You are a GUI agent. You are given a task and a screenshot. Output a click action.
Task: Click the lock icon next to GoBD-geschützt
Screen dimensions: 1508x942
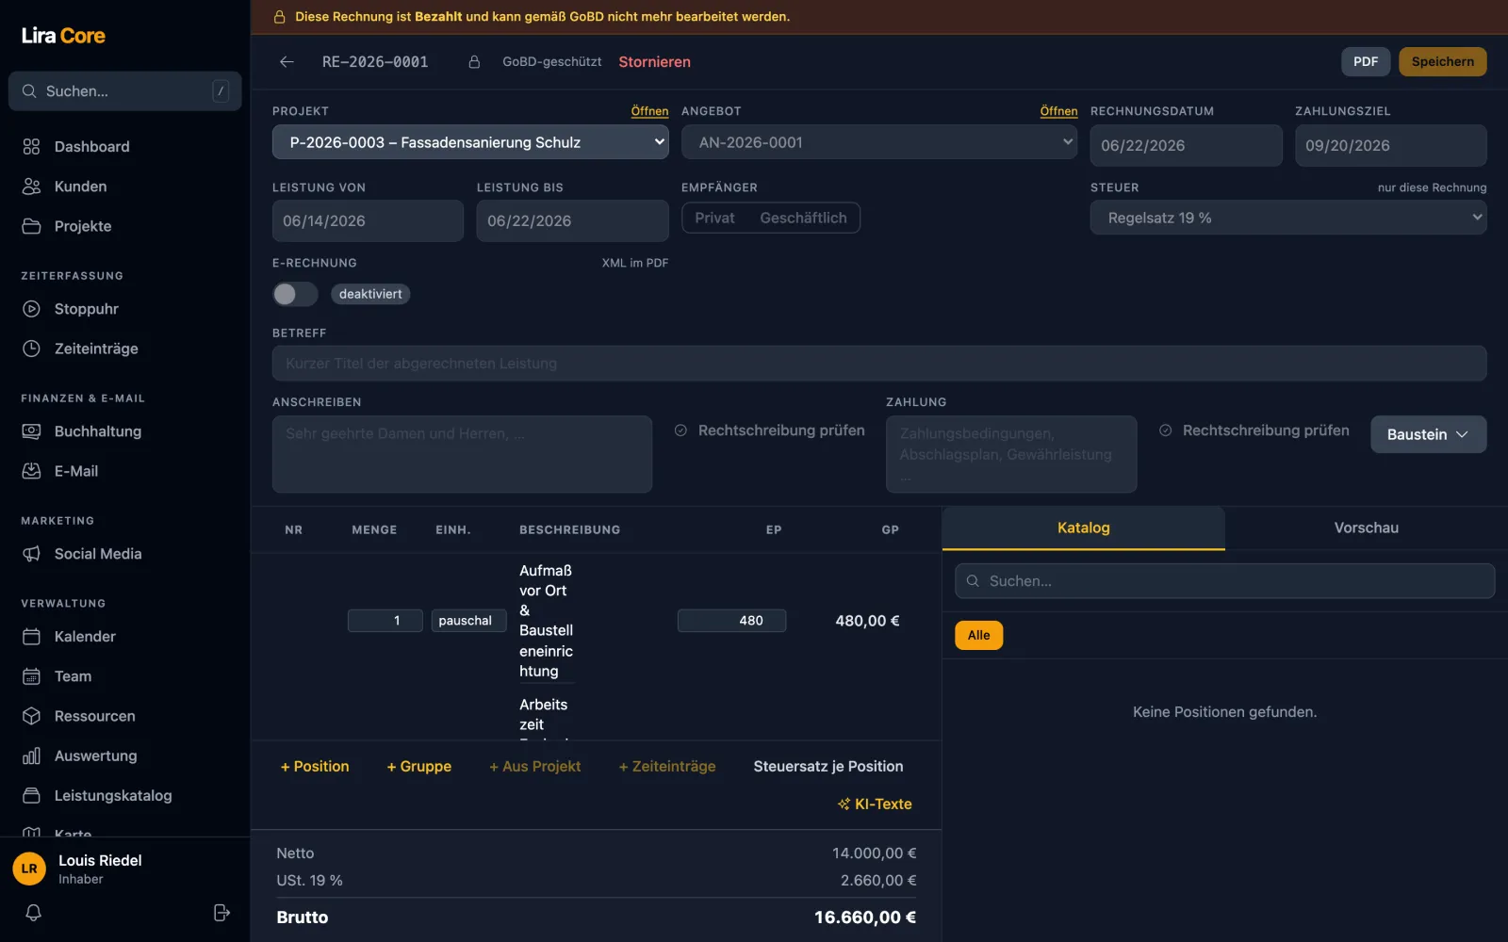[474, 62]
